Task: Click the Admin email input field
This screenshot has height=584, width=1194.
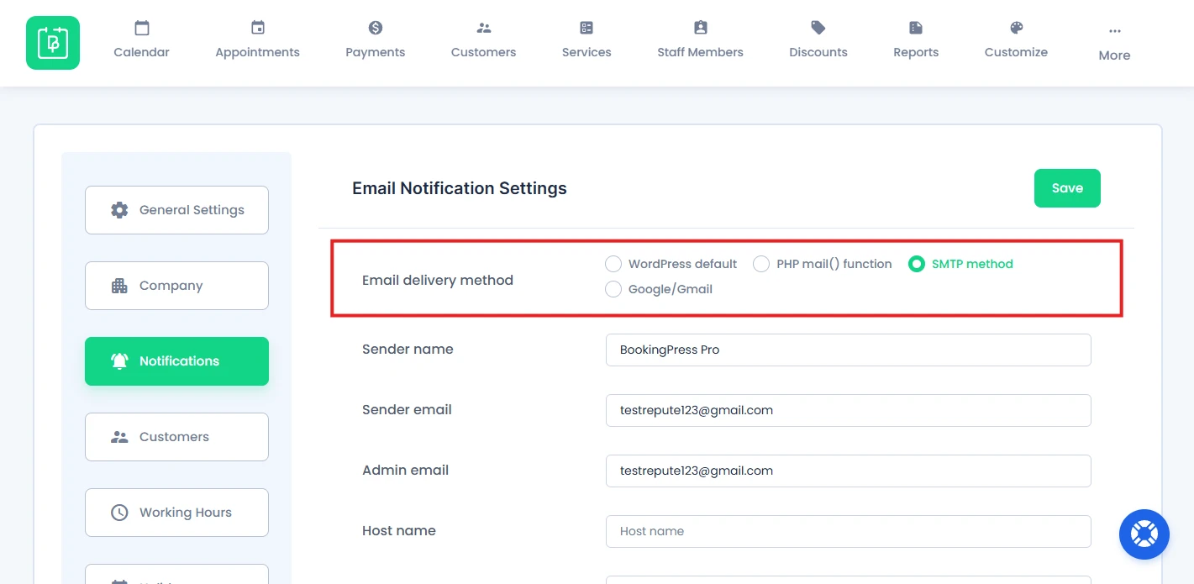Action: click(849, 471)
